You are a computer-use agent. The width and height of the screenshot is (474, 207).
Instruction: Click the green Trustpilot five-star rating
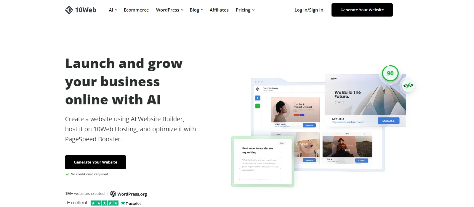point(105,203)
